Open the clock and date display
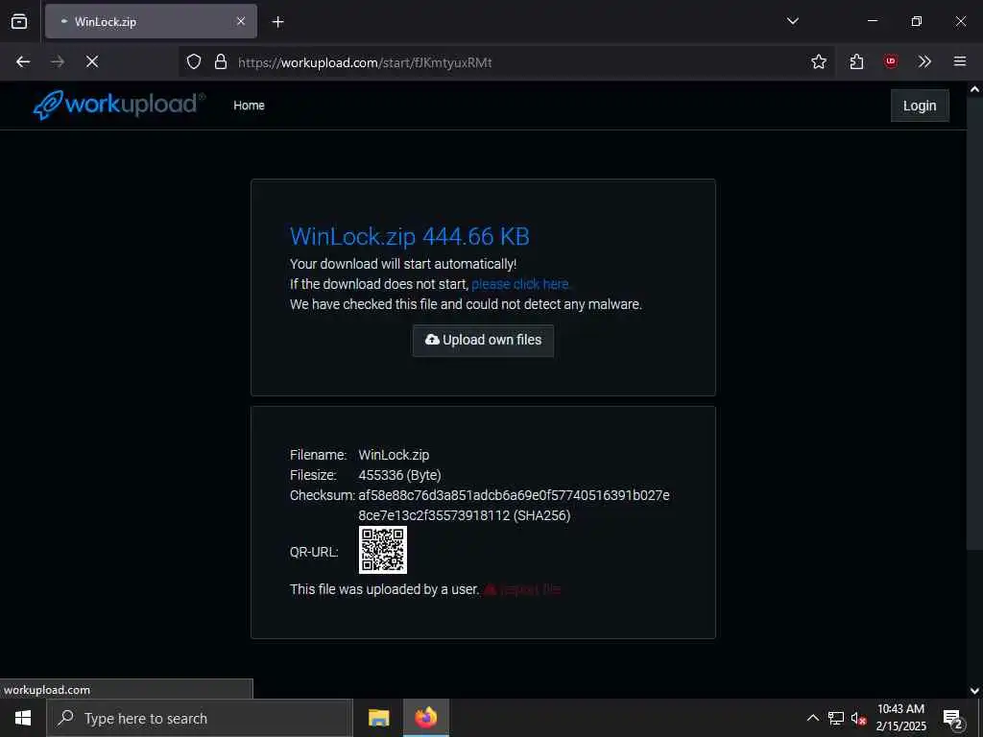Viewport: 983px width, 737px height. tap(900, 718)
